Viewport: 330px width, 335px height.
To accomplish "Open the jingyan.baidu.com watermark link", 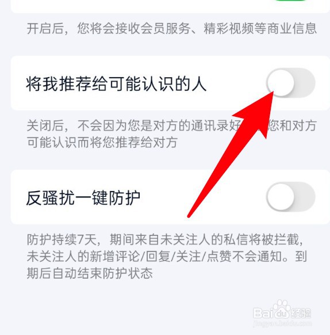I will (x=282, y=323).
